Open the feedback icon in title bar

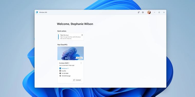[139, 12]
